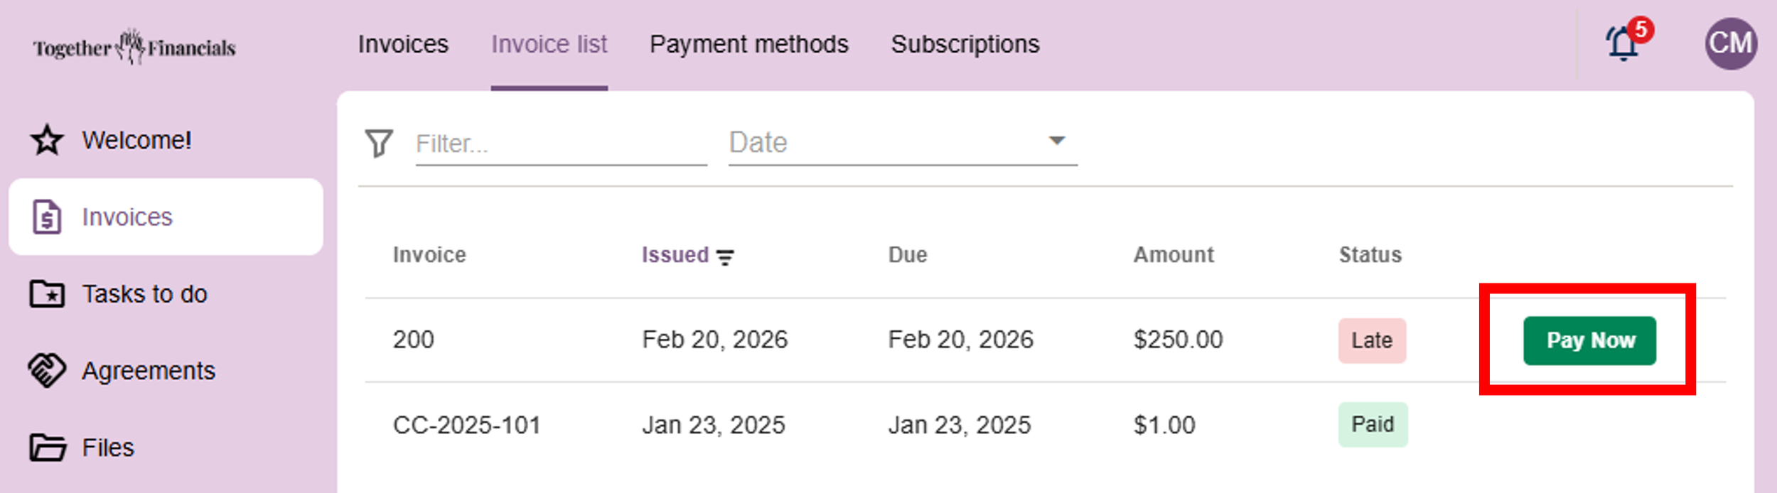1777x493 pixels.
Task: Sort by the Amount column header
Action: click(1173, 255)
